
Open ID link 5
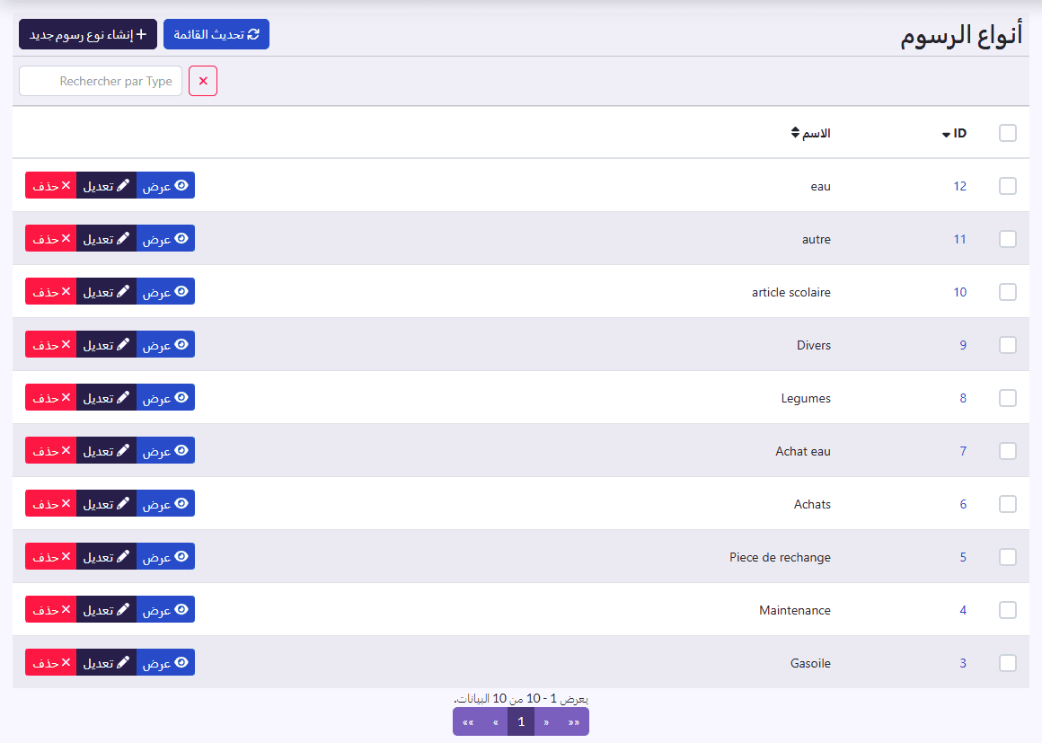click(x=963, y=557)
